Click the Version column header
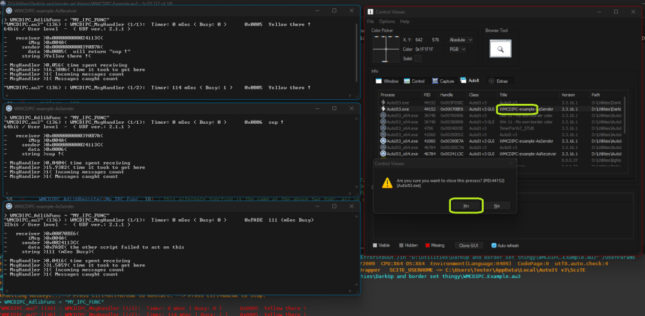The image size is (645, 316). (574, 95)
